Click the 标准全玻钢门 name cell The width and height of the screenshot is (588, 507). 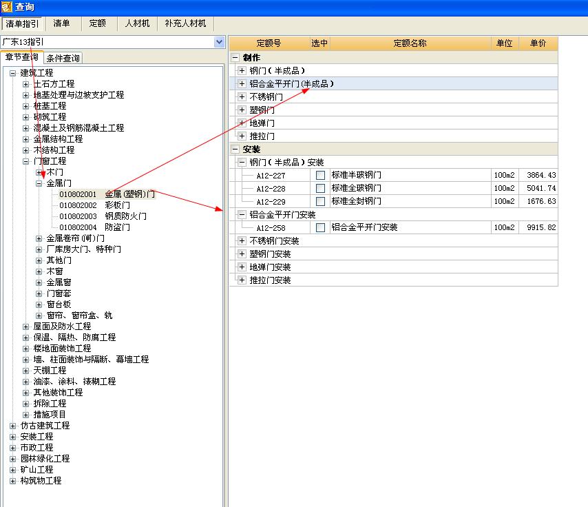(410, 188)
